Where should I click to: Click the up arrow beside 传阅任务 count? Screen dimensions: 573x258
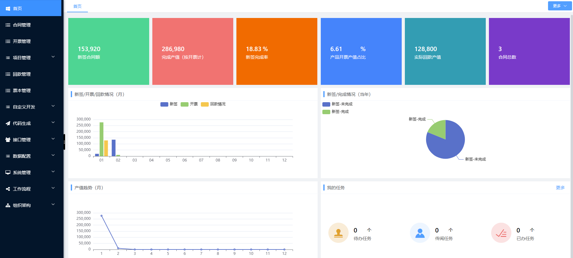point(451,230)
